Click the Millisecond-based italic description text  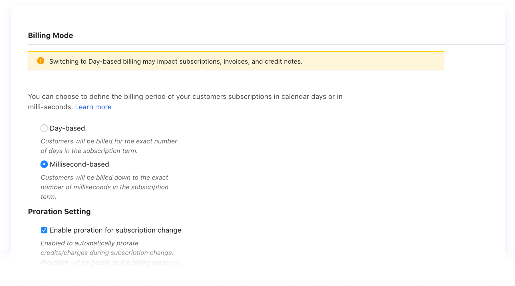click(104, 187)
